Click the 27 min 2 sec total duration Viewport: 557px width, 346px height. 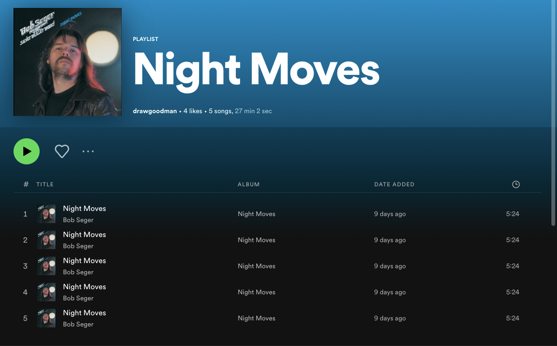[253, 111]
